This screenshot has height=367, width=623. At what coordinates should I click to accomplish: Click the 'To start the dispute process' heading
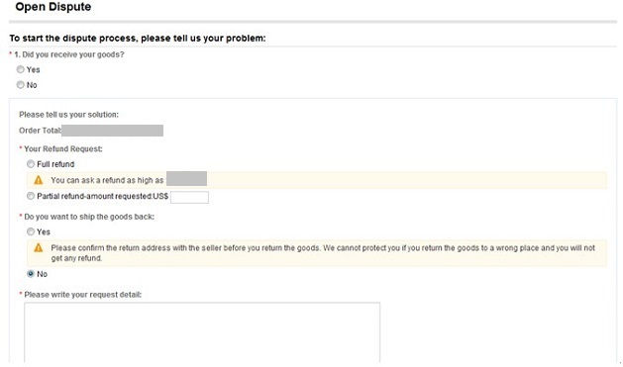point(138,39)
